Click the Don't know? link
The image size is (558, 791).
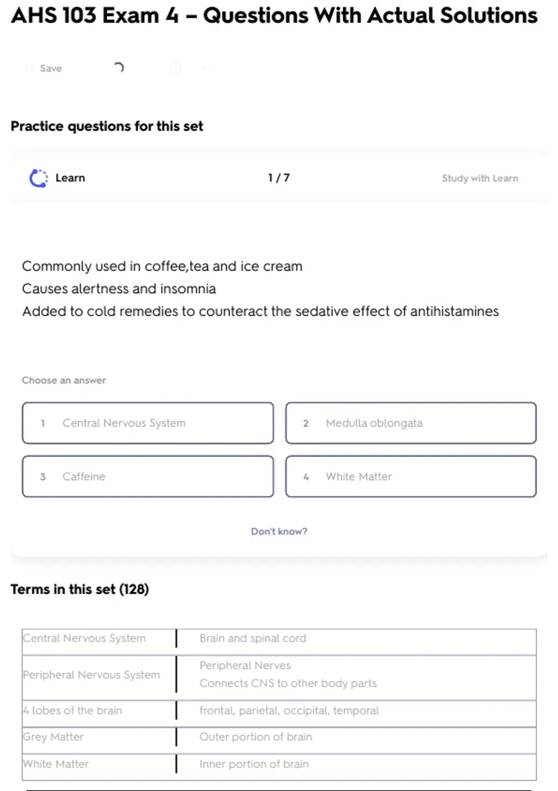tap(279, 531)
